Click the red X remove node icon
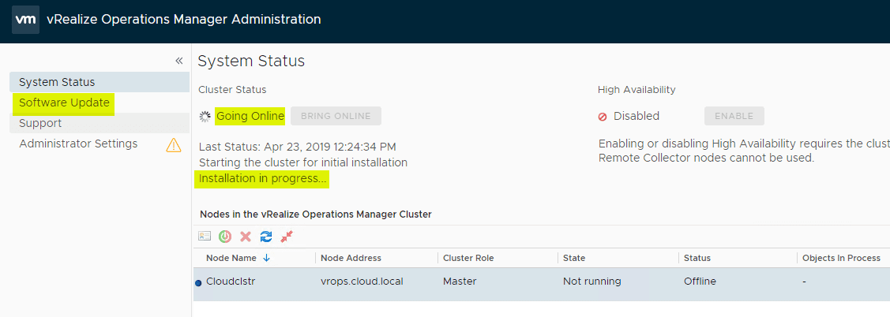 [x=246, y=236]
